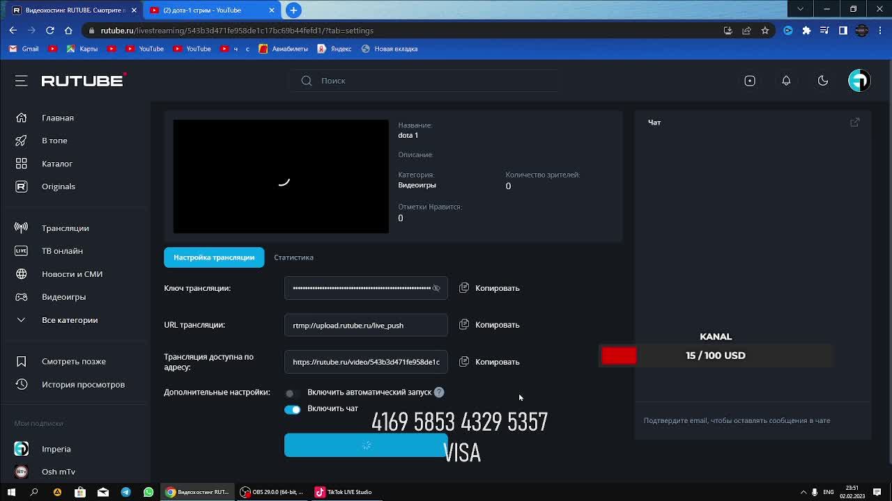Open the Gmail bookmark
Viewport: 892px width, 501px height.
tap(24, 49)
